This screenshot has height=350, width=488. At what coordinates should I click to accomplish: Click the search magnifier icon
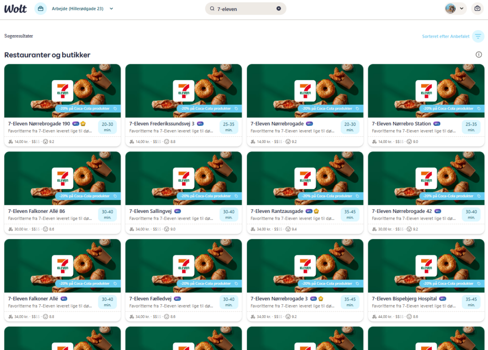coord(212,9)
